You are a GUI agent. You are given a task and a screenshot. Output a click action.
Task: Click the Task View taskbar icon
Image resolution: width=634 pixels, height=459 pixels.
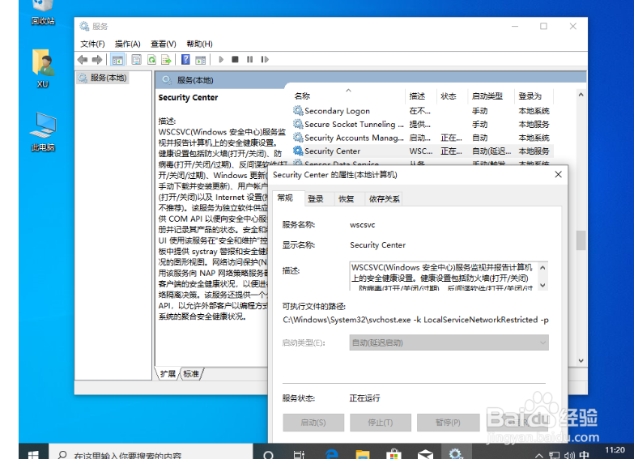point(299,454)
